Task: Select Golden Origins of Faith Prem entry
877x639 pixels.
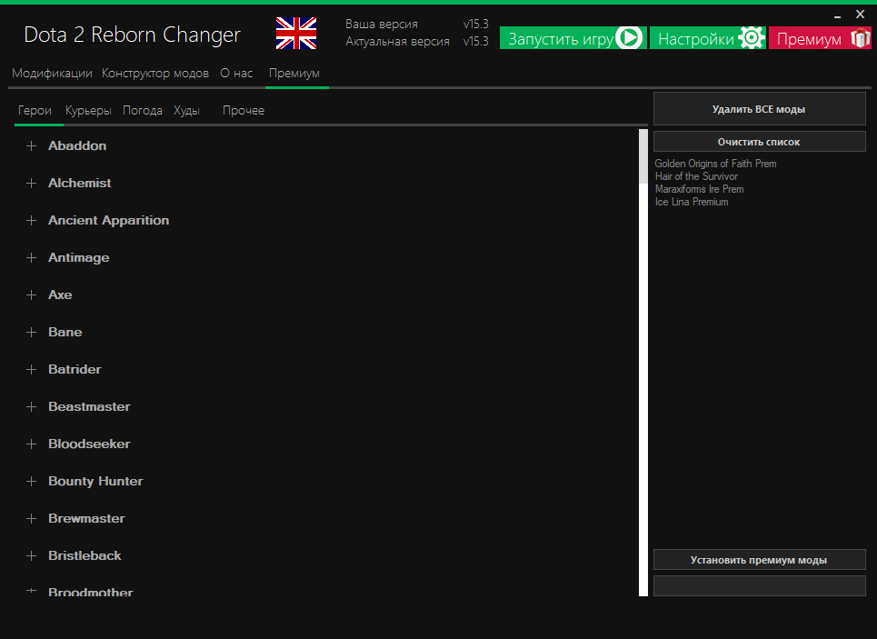Action: coord(715,164)
